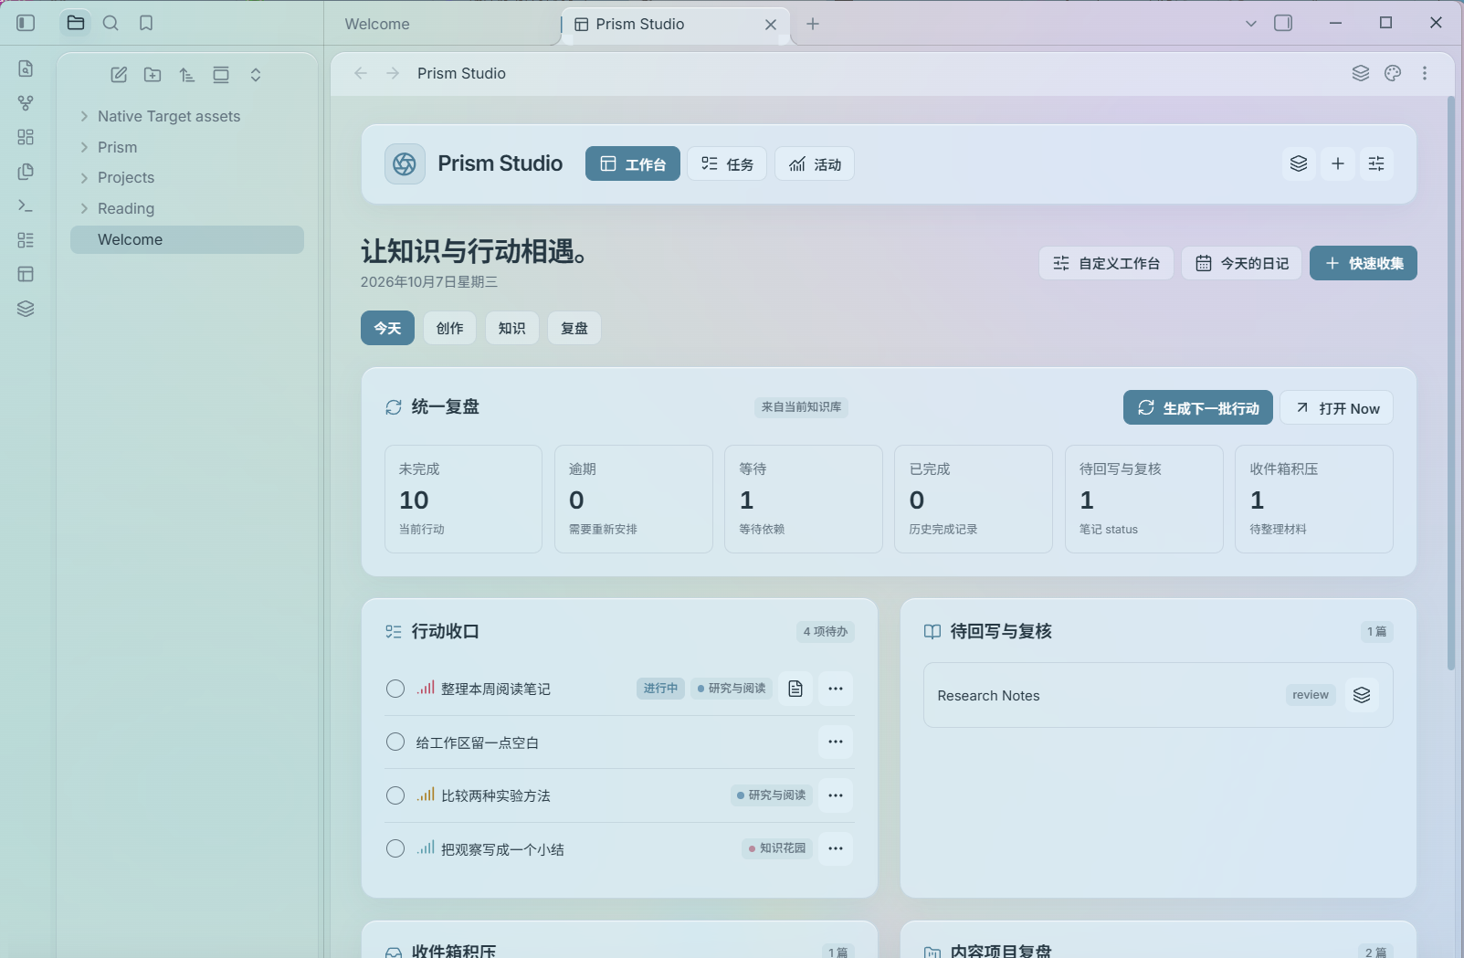
Task: Tick the 把观察写成一个小结 task circle
Action: (395, 848)
